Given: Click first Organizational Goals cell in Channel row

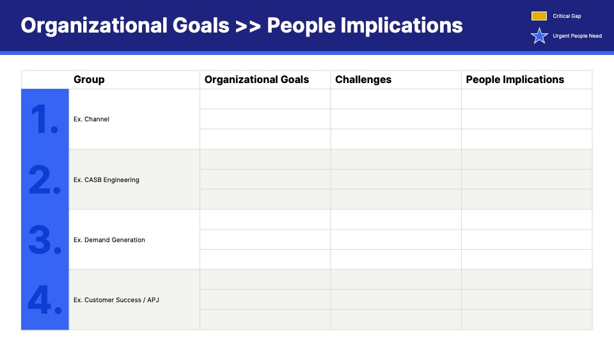Looking at the screenshot, I should click(265, 99).
